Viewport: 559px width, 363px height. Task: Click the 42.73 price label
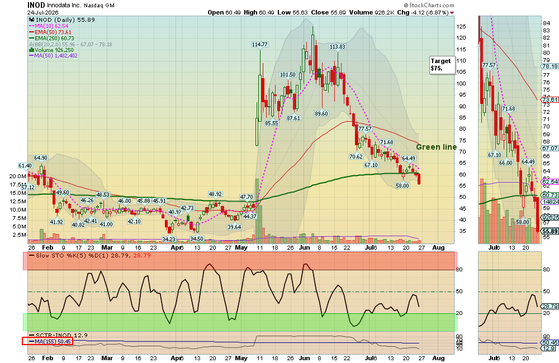[x=187, y=208]
